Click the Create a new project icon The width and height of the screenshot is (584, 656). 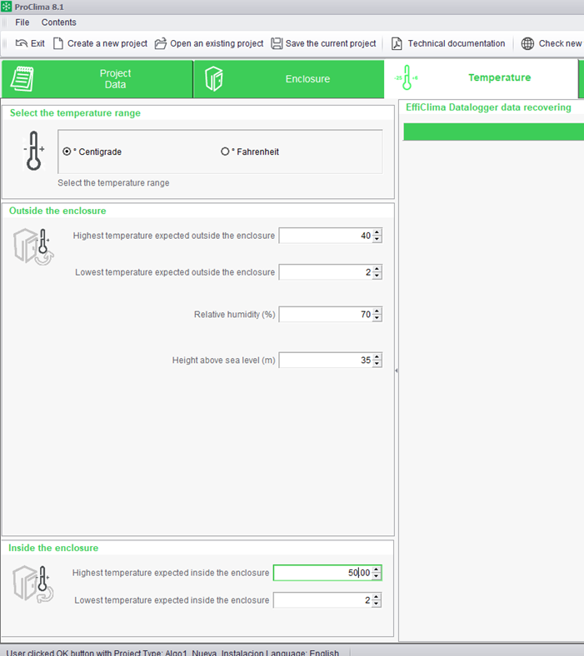click(x=58, y=43)
